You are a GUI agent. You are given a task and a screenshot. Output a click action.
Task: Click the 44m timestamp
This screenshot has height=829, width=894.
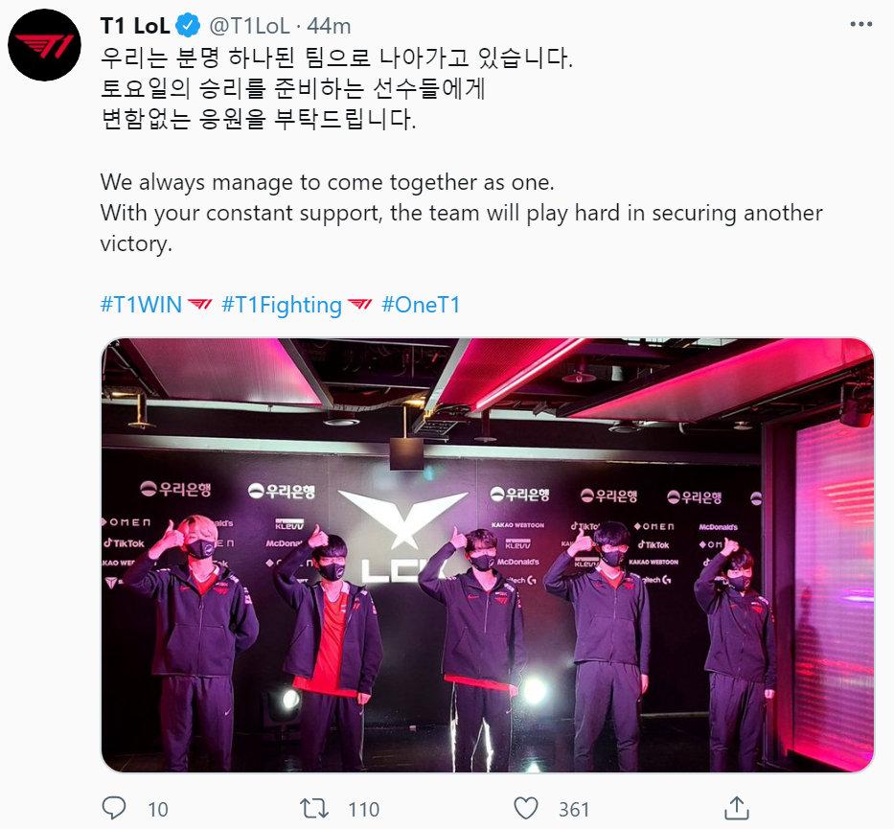329,26
